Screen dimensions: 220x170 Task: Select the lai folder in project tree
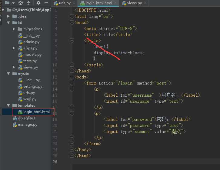[x=17, y=23]
